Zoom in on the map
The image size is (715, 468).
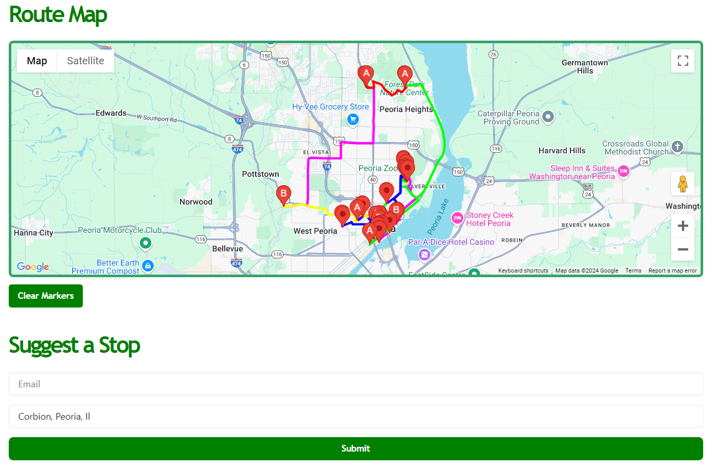coord(683,226)
